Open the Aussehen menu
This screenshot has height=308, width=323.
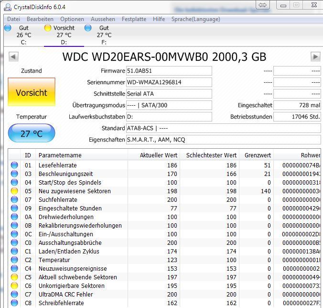[x=103, y=19]
